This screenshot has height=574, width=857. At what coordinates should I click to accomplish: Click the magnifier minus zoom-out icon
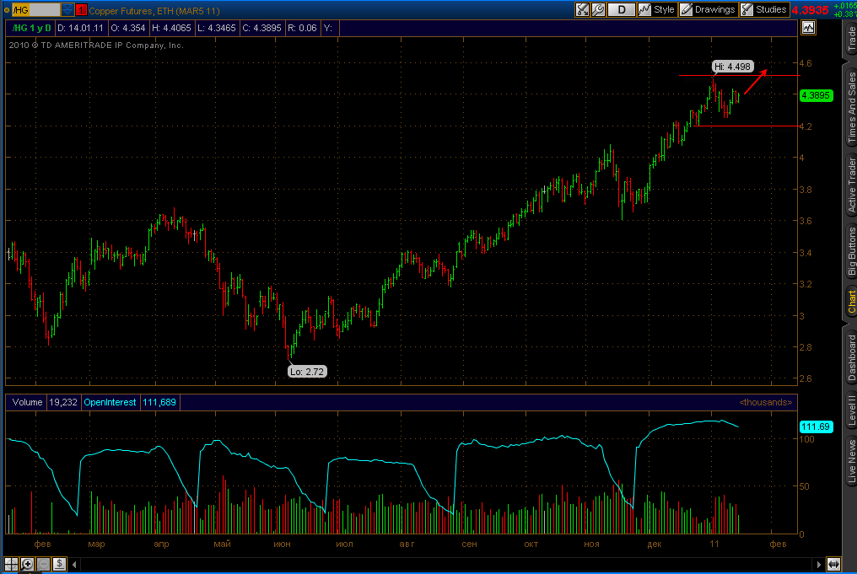[44, 564]
